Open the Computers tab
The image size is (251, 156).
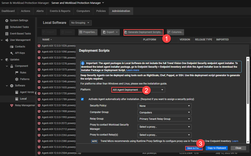pos(83,11)
